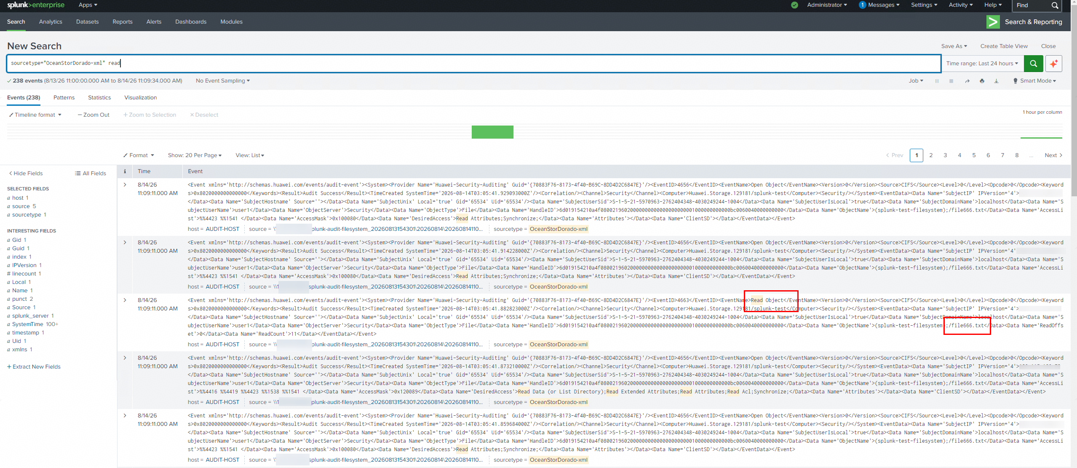1077x468 pixels.
Task: Click the Messages count badge
Action: pyautogui.click(x=862, y=5)
